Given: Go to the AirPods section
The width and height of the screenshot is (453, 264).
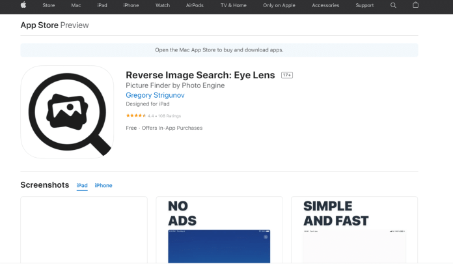Looking at the screenshot, I should click(x=195, y=5).
